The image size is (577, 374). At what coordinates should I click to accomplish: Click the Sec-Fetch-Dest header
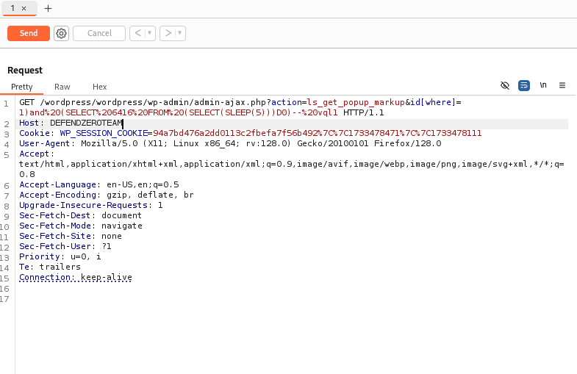(80, 215)
